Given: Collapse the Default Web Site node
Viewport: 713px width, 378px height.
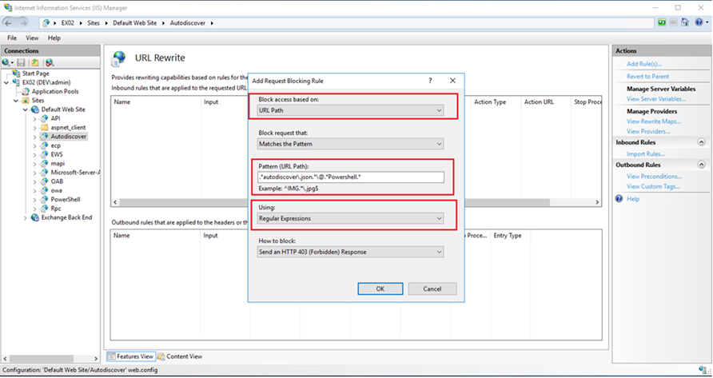Looking at the screenshot, I should click(26, 109).
